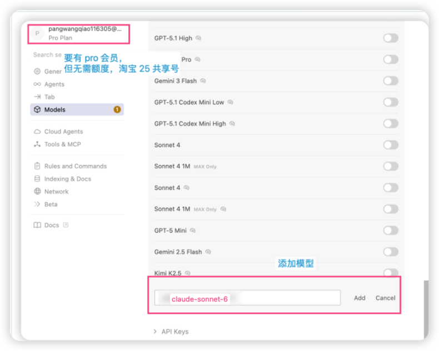
Task: Click the Indexing & Docs database icon
Action: point(37,179)
